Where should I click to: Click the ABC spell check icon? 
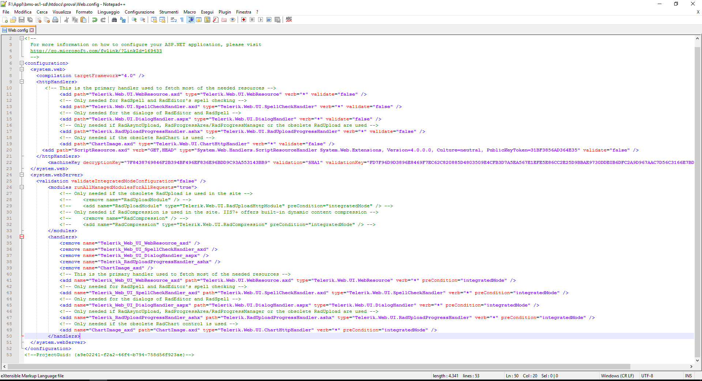point(289,20)
